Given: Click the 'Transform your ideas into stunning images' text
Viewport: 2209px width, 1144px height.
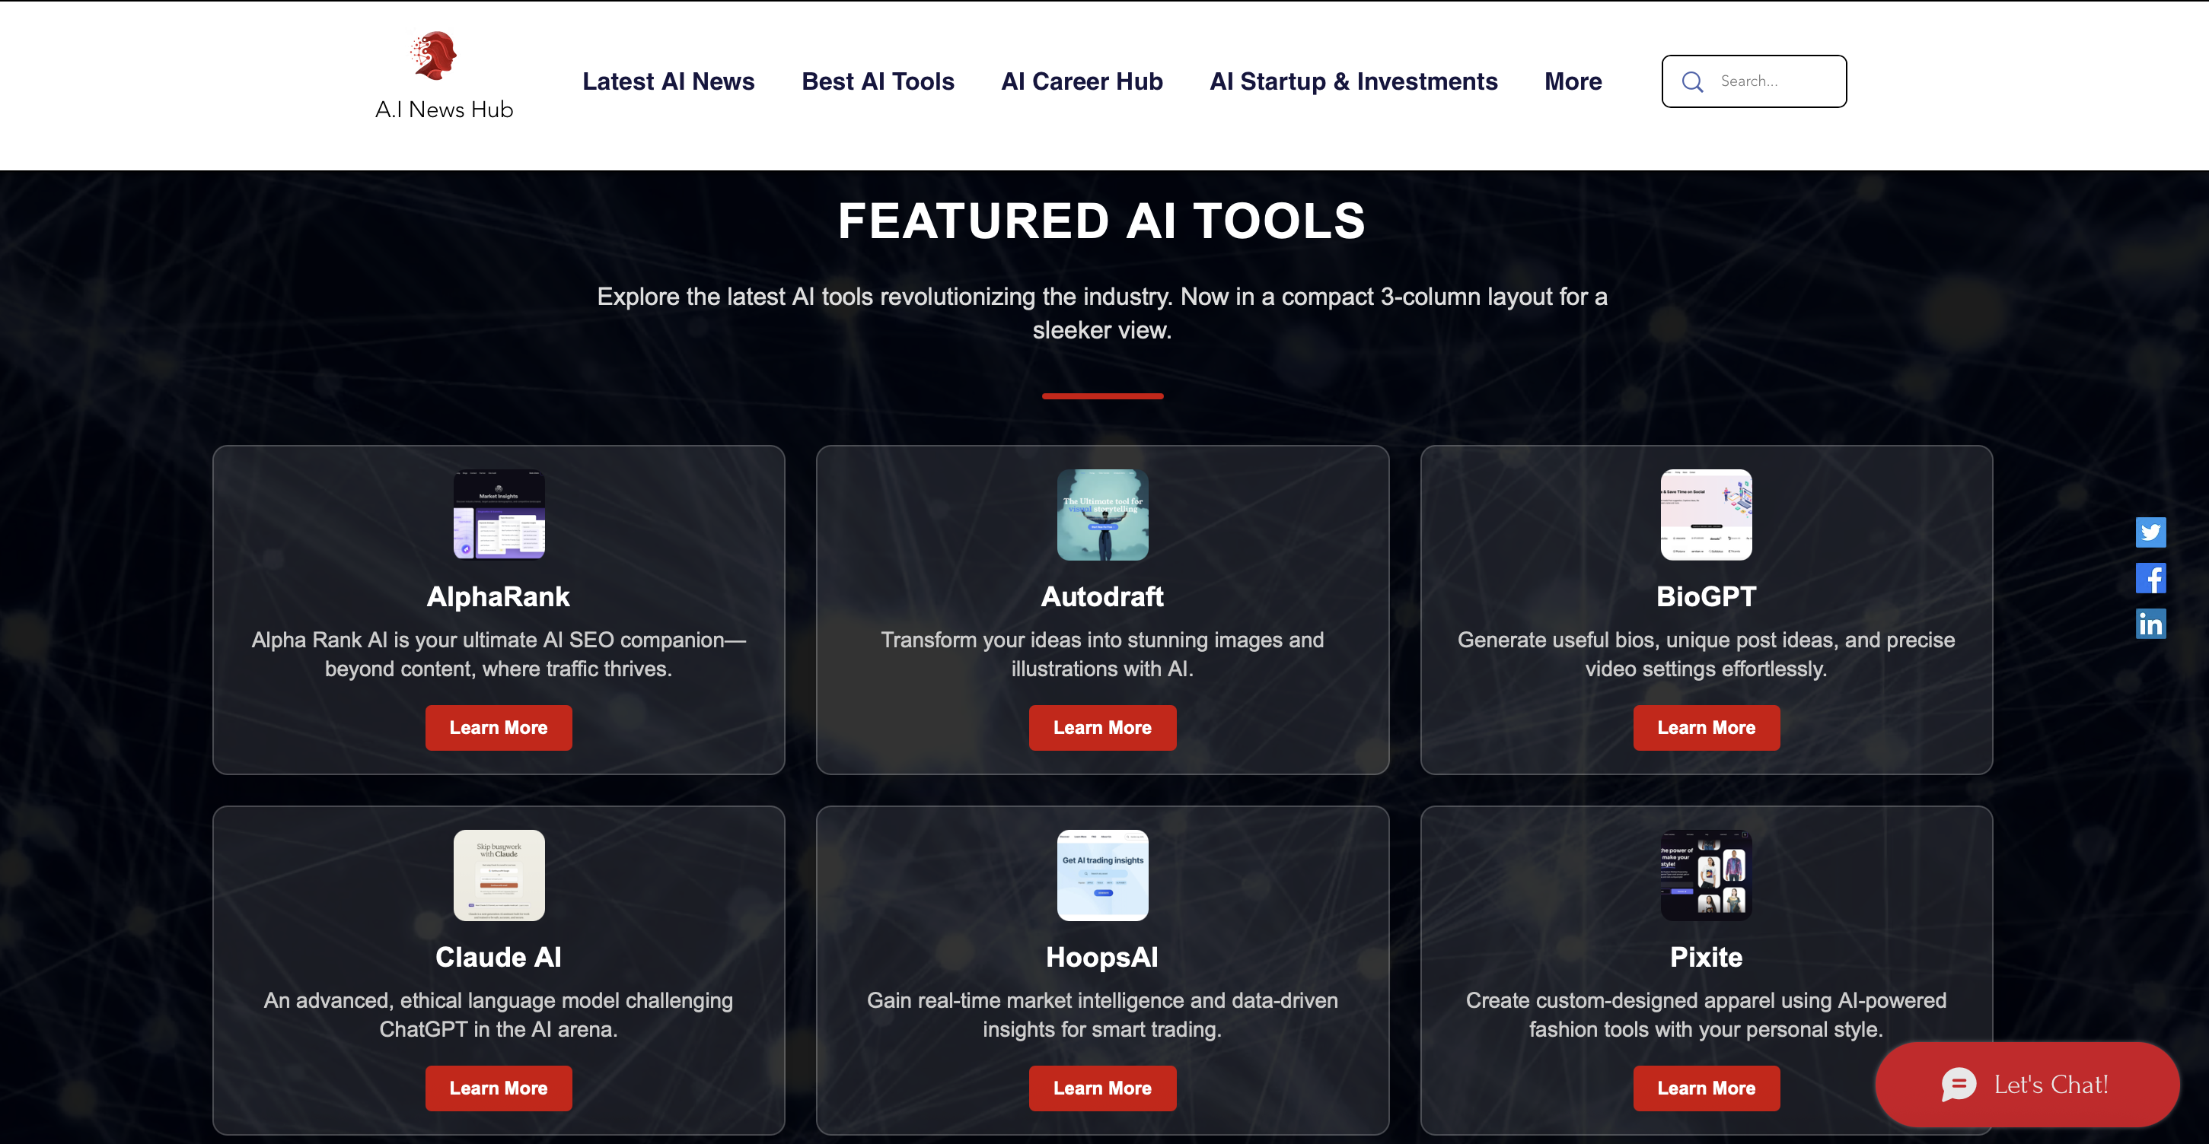Looking at the screenshot, I should pyautogui.click(x=1102, y=655).
